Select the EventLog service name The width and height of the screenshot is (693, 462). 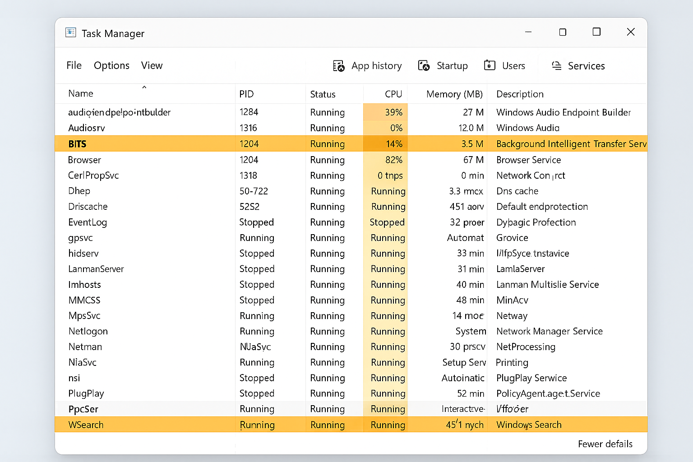click(88, 222)
